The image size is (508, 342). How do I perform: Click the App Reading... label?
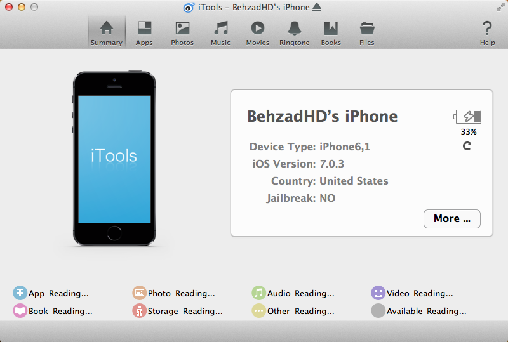[x=58, y=293]
